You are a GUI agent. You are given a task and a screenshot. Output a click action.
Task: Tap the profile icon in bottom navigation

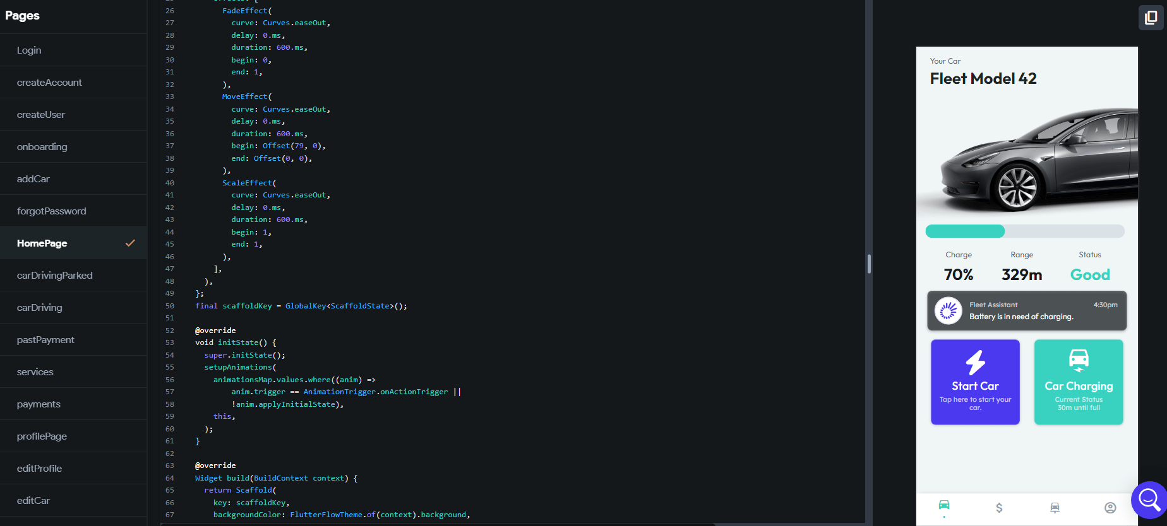1110,508
